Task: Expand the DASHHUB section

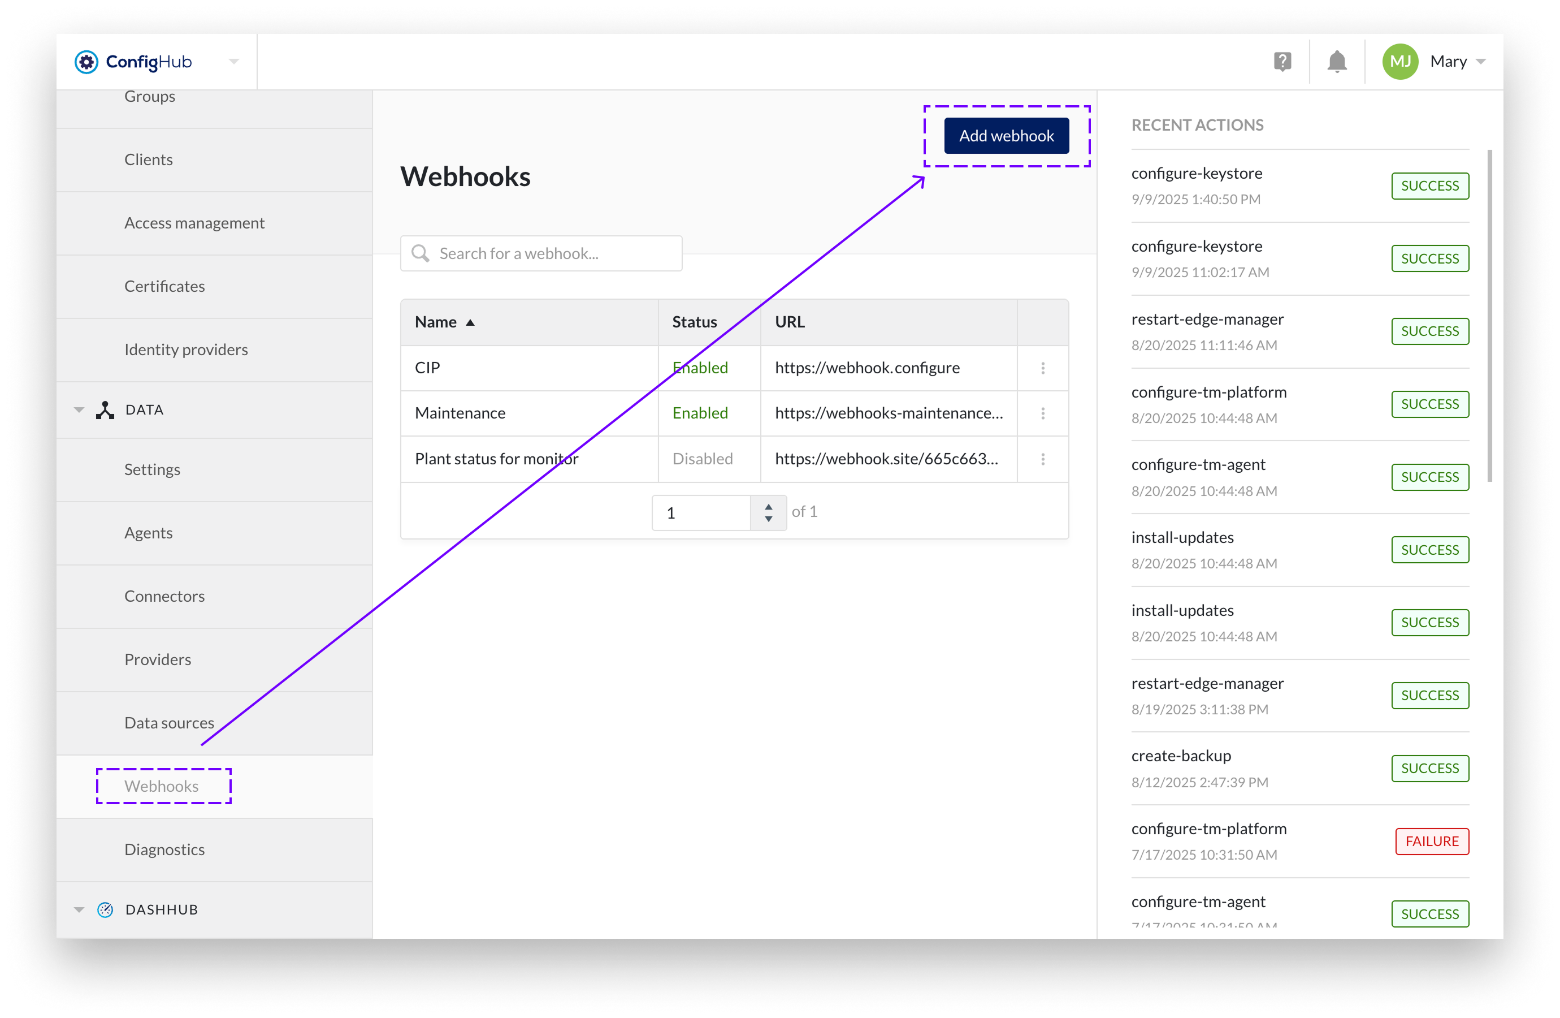Action: point(79,909)
